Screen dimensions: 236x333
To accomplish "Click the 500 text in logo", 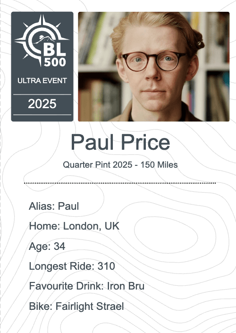I will click(55, 62).
